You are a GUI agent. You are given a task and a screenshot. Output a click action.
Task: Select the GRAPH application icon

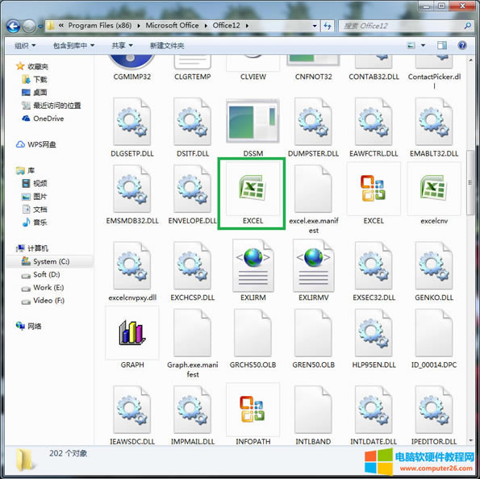click(132, 338)
